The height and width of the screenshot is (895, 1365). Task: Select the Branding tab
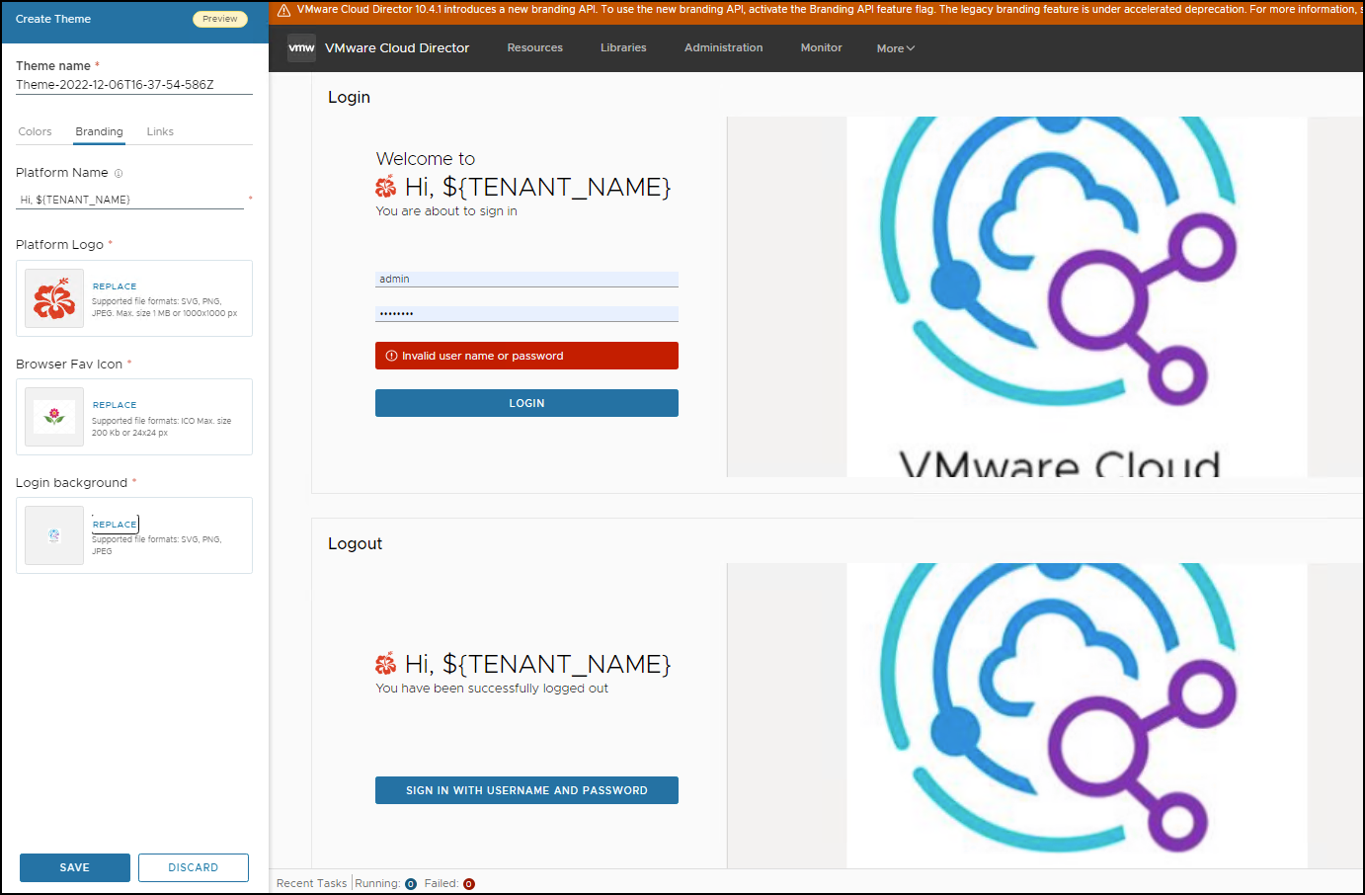(x=100, y=131)
